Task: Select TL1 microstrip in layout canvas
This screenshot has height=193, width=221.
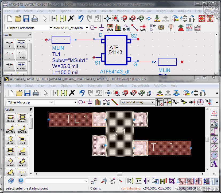Action: pos(70,120)
